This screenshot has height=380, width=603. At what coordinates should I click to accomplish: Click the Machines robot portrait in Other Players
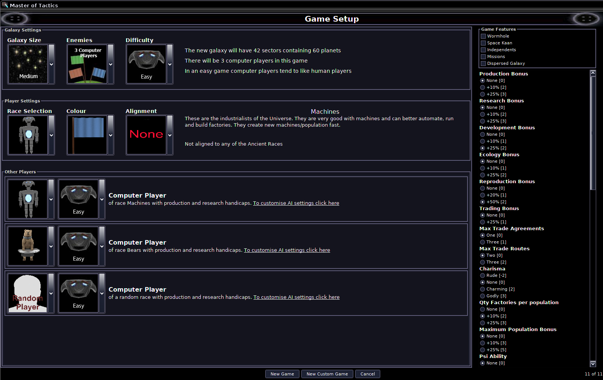click(28, 199)
